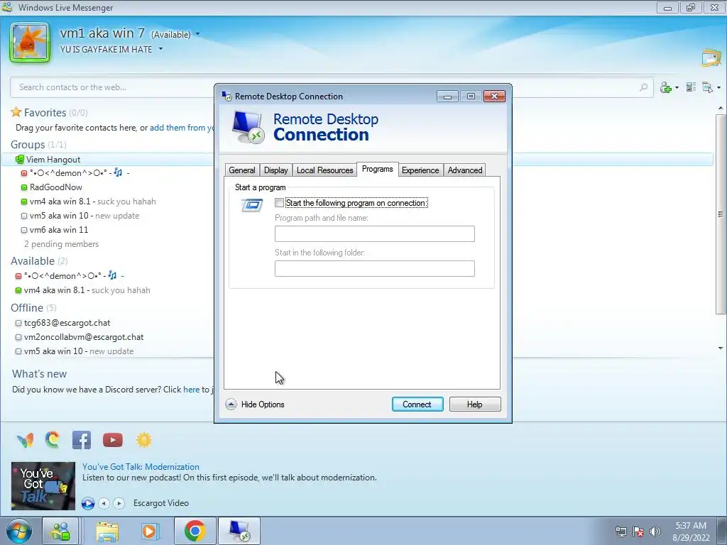Click the search contacts or the web field
This screenshot has width=727, height=545.
click(x=332, y=87)
